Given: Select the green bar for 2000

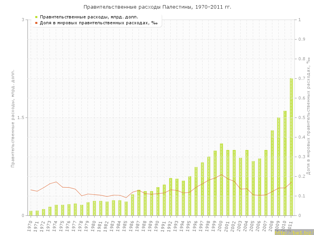Looking at the screenshot, I should click(x=221, y=179).
